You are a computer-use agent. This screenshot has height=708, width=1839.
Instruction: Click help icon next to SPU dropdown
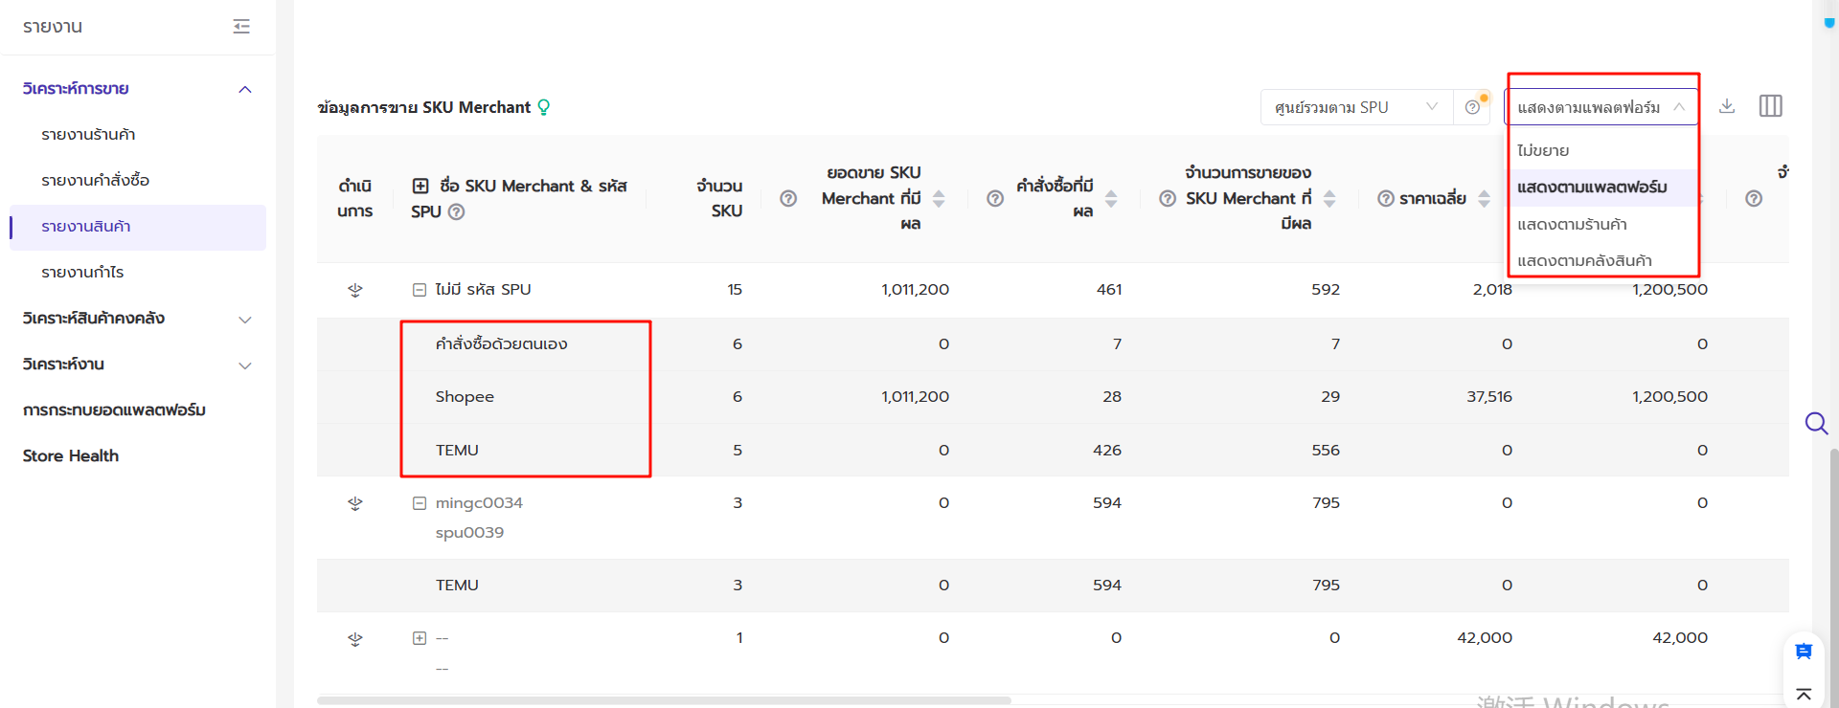(x=1472, y=107)
